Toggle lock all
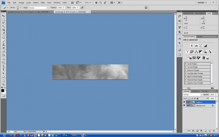Screen dimensions: 219x137 (x=197, y=98)
